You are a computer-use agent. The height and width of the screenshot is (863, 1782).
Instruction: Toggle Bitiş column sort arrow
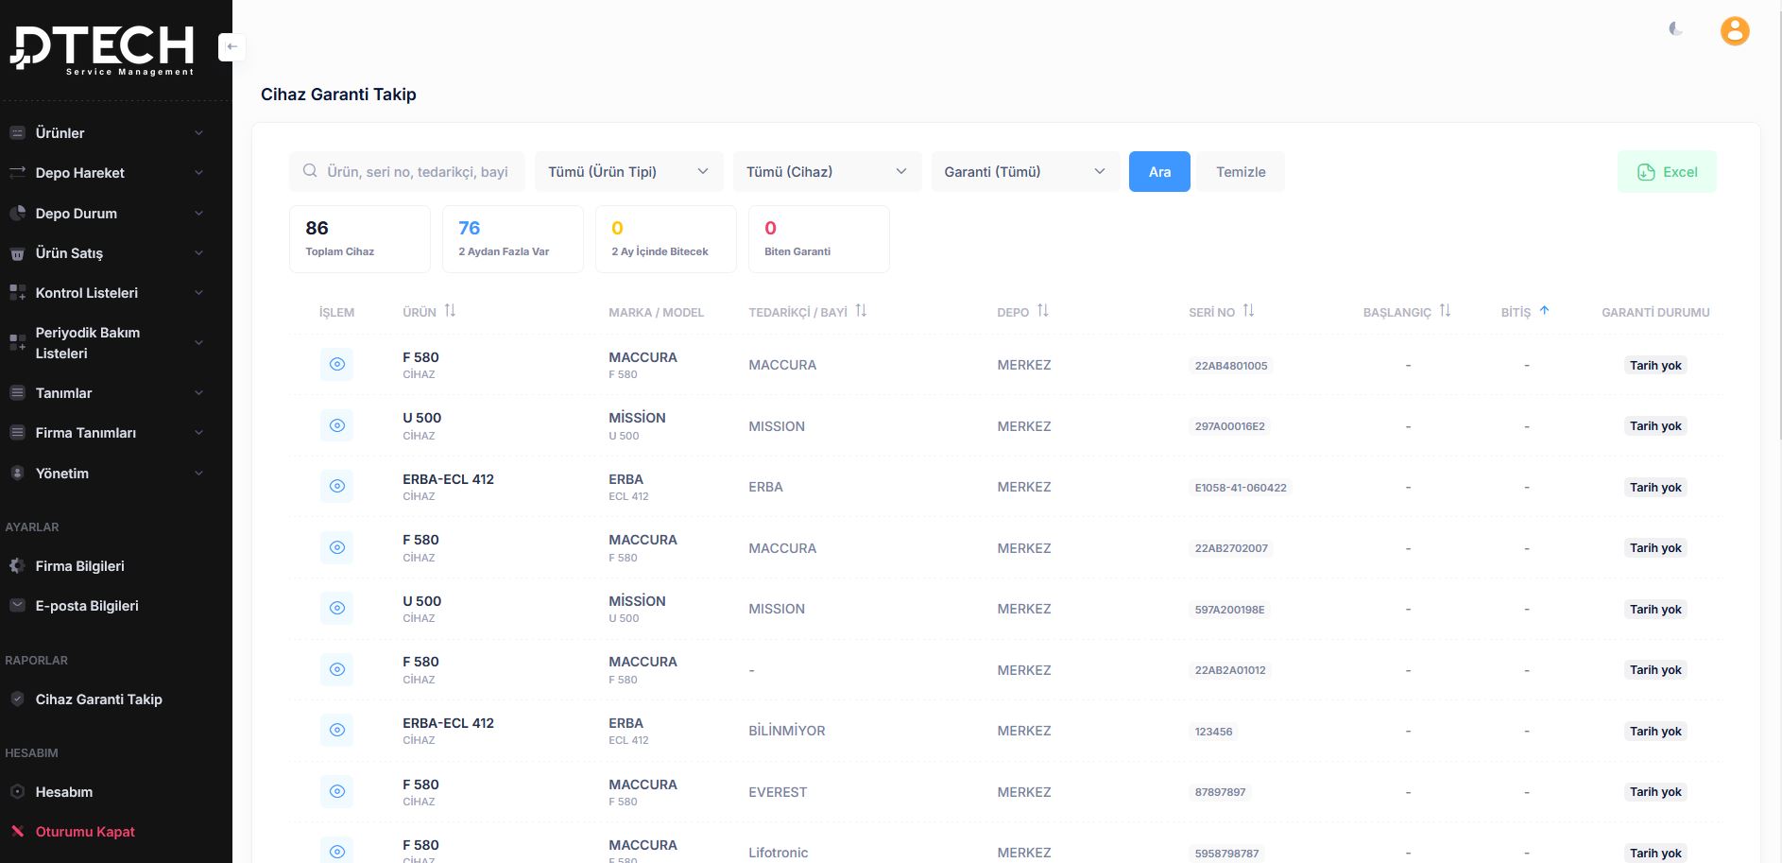click(x=1544, y=311)
